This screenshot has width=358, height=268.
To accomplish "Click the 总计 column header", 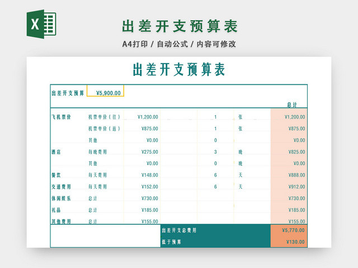I will pyautogui.click(x=292, y=105).
